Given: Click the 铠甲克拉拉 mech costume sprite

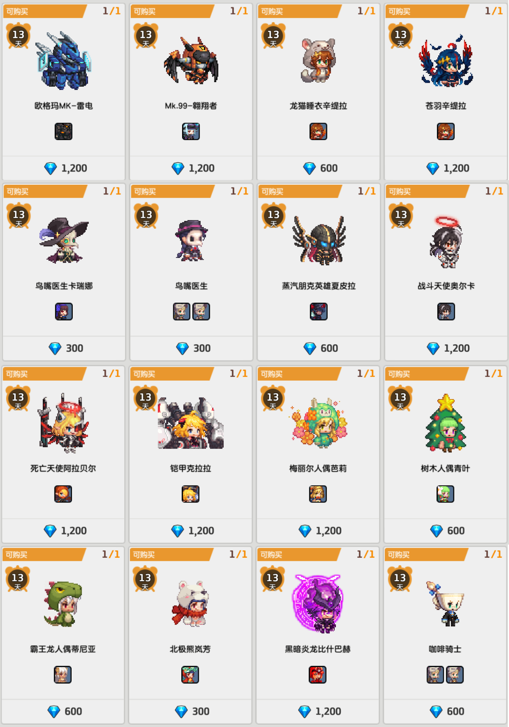Looking at the screenshot, I should tap(191, 424).
